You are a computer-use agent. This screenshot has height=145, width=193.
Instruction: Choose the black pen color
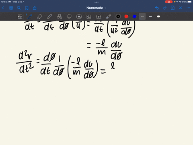[x=118, y=17]
